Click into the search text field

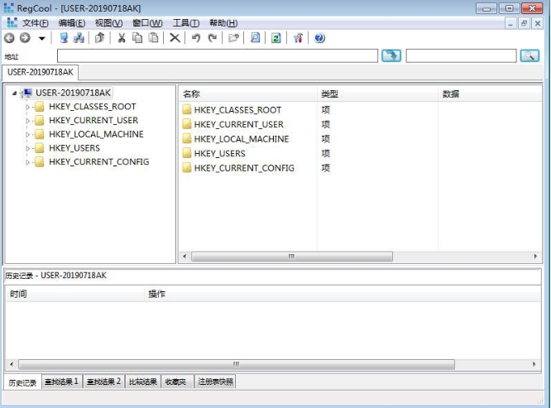[461, 56]
